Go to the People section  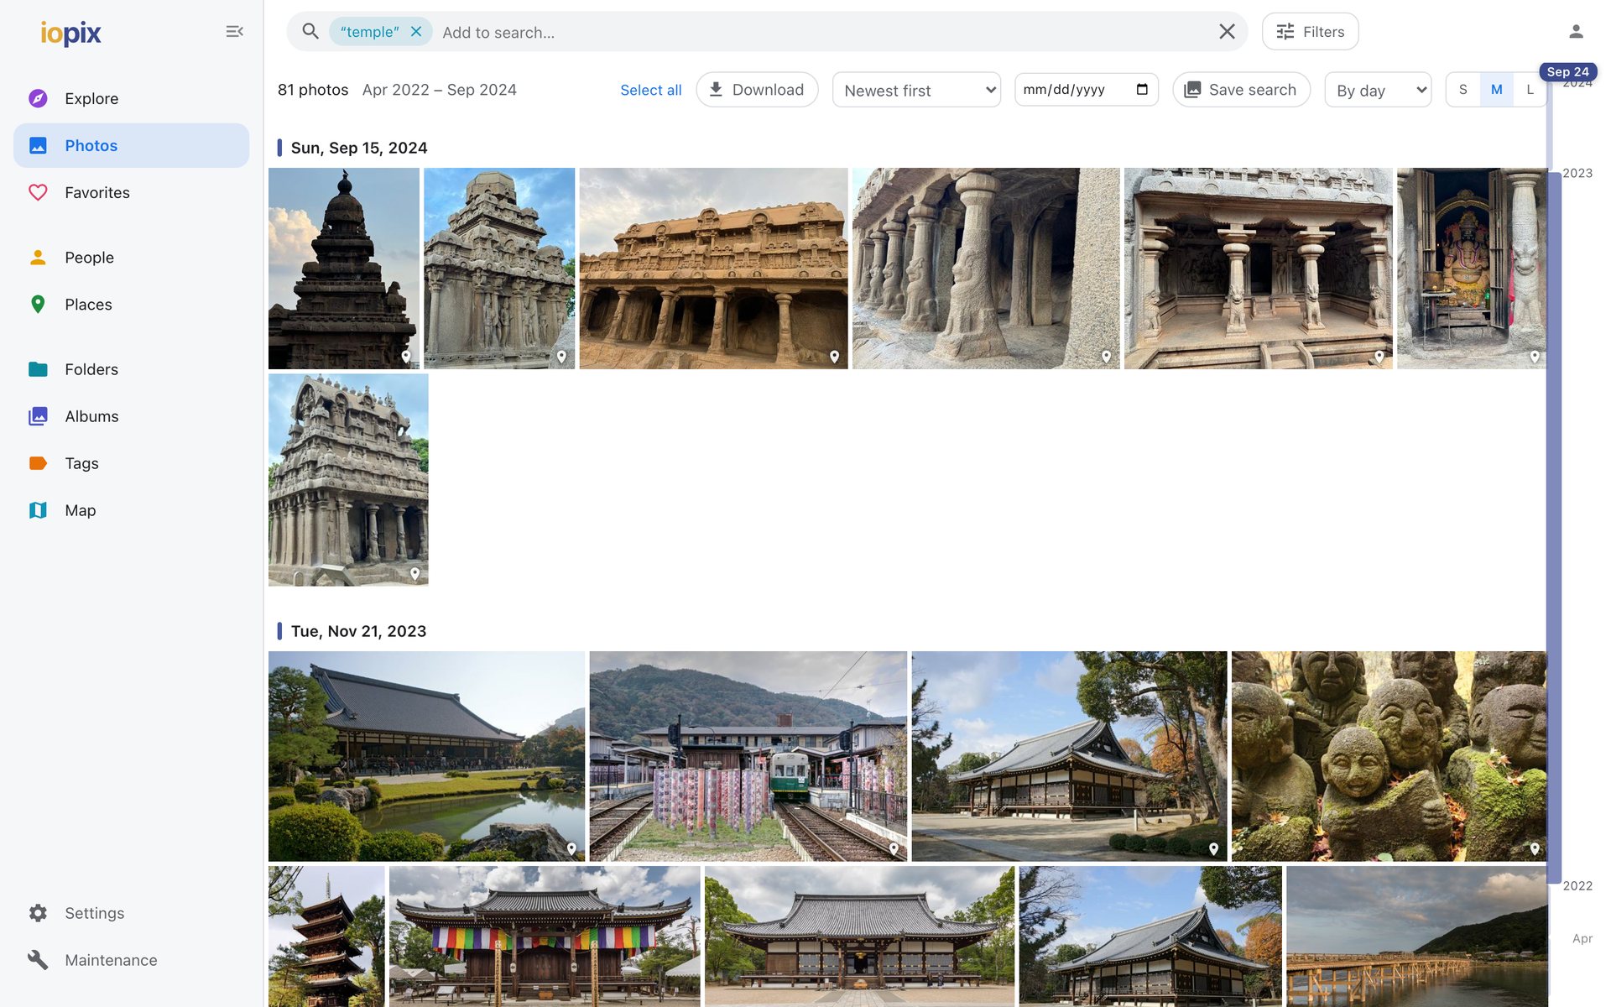click(132, 257)
